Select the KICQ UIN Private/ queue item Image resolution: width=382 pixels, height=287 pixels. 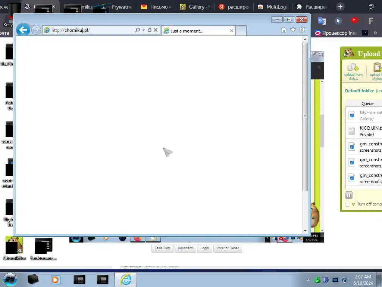click(364, 131)
